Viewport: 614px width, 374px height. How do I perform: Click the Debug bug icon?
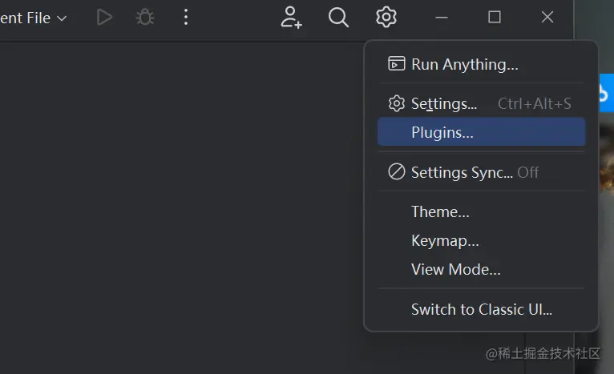pyautogui.click(x=145, y=17)
